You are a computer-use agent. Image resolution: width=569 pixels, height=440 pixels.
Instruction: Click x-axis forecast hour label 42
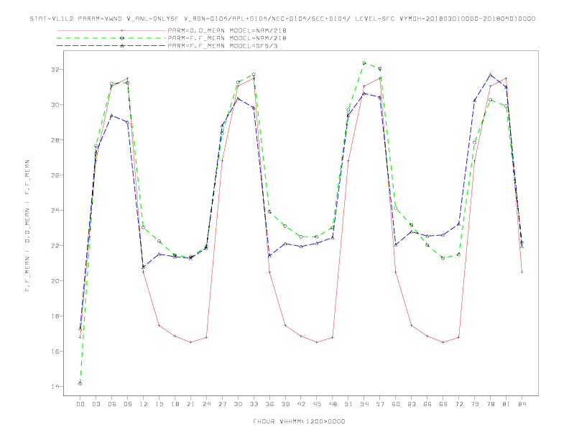(x=301, y=404)
